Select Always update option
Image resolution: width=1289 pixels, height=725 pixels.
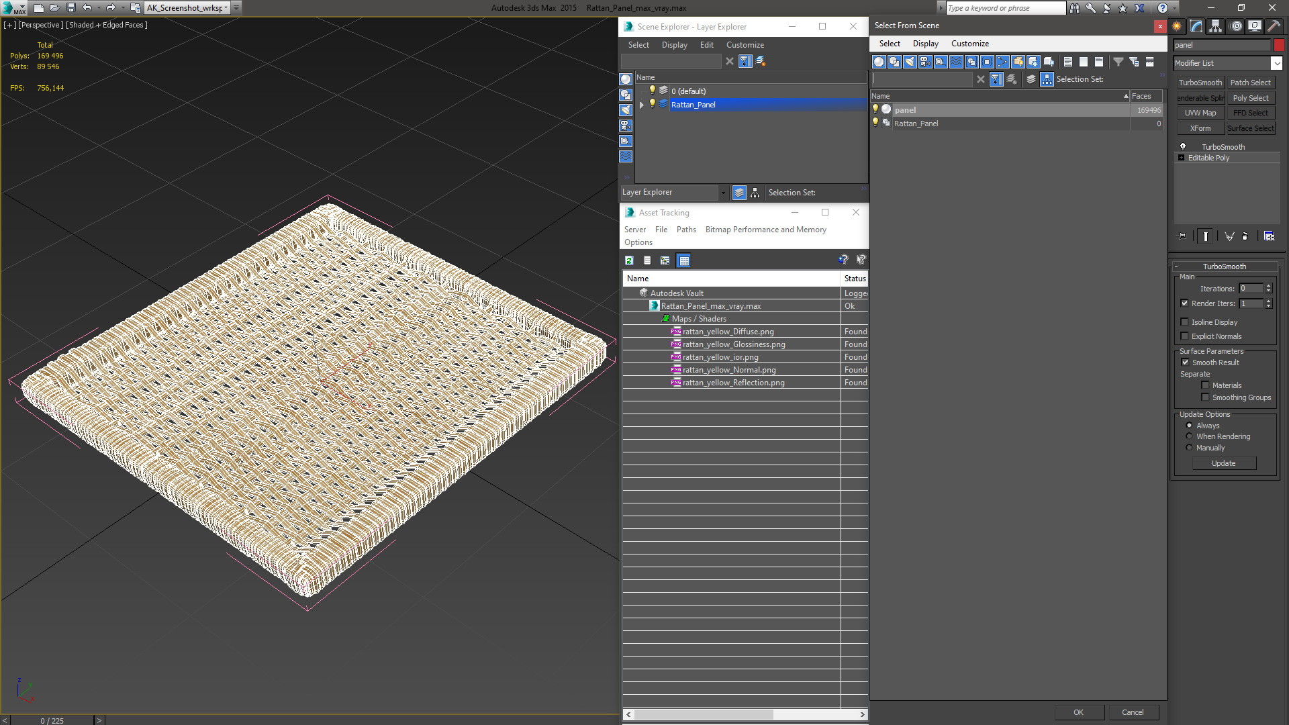tap(1189, 426)
